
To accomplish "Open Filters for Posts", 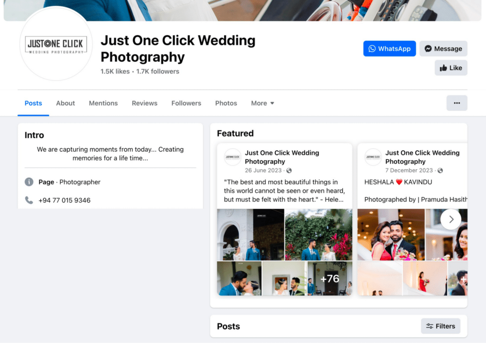I will 440,326.
